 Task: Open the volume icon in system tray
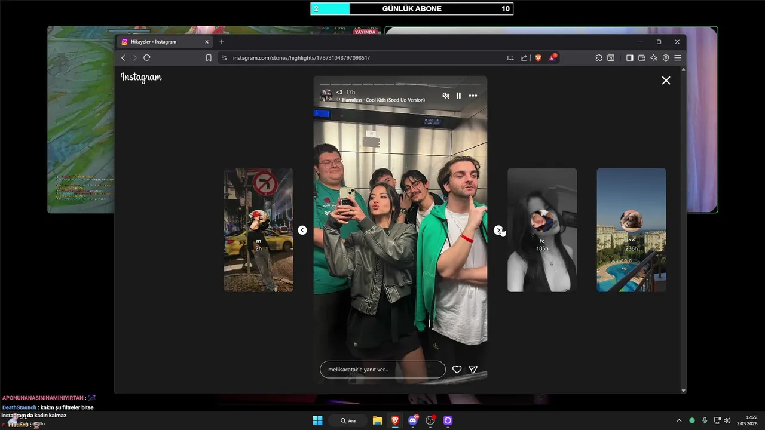(727, 420)
